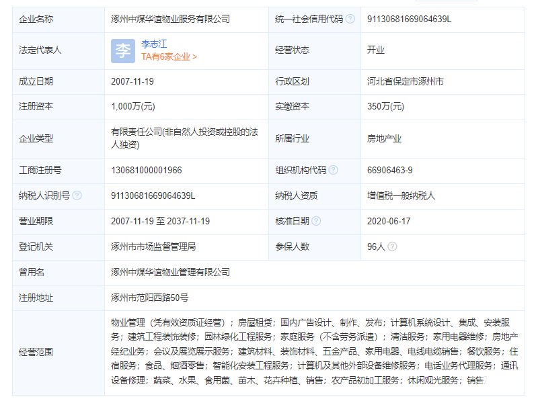Click help icon beside 纳税人识别号
Screen dimensions: 538x403
77,195
